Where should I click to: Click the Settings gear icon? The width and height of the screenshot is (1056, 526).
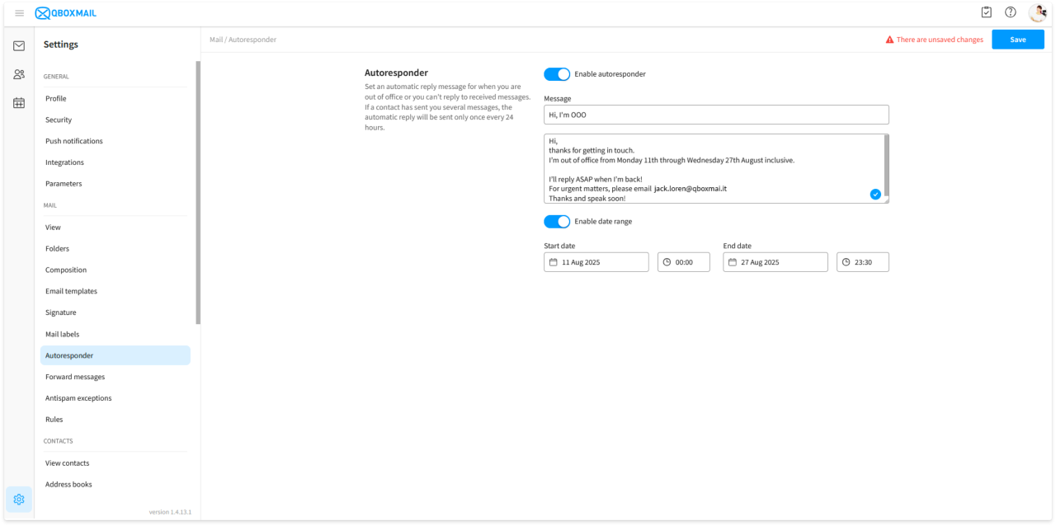click(19, 499)
